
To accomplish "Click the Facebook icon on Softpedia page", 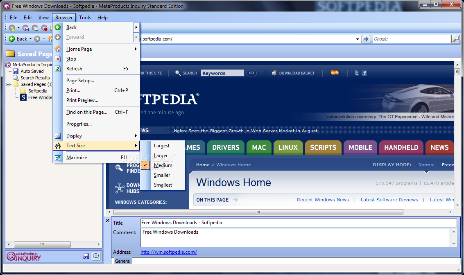I will pos(364,73).
